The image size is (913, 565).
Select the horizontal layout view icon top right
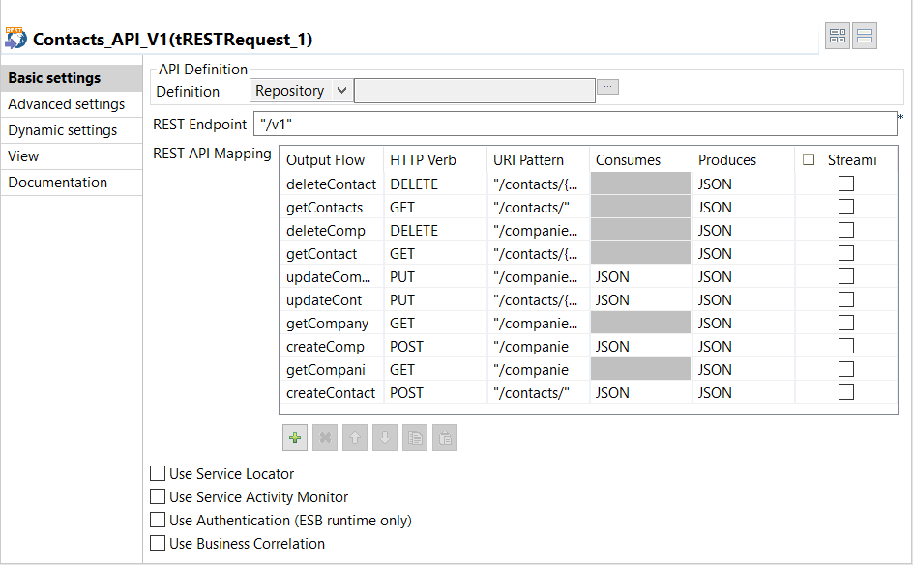pyautogui.click(x=864, y=35)
